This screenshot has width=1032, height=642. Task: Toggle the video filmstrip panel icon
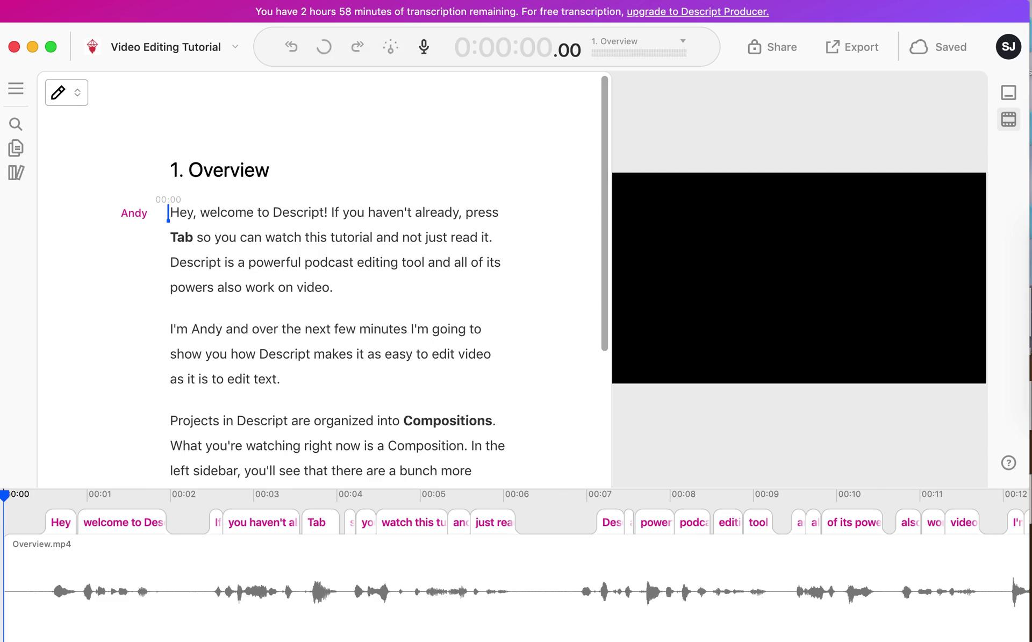[x=1008, y=119]
